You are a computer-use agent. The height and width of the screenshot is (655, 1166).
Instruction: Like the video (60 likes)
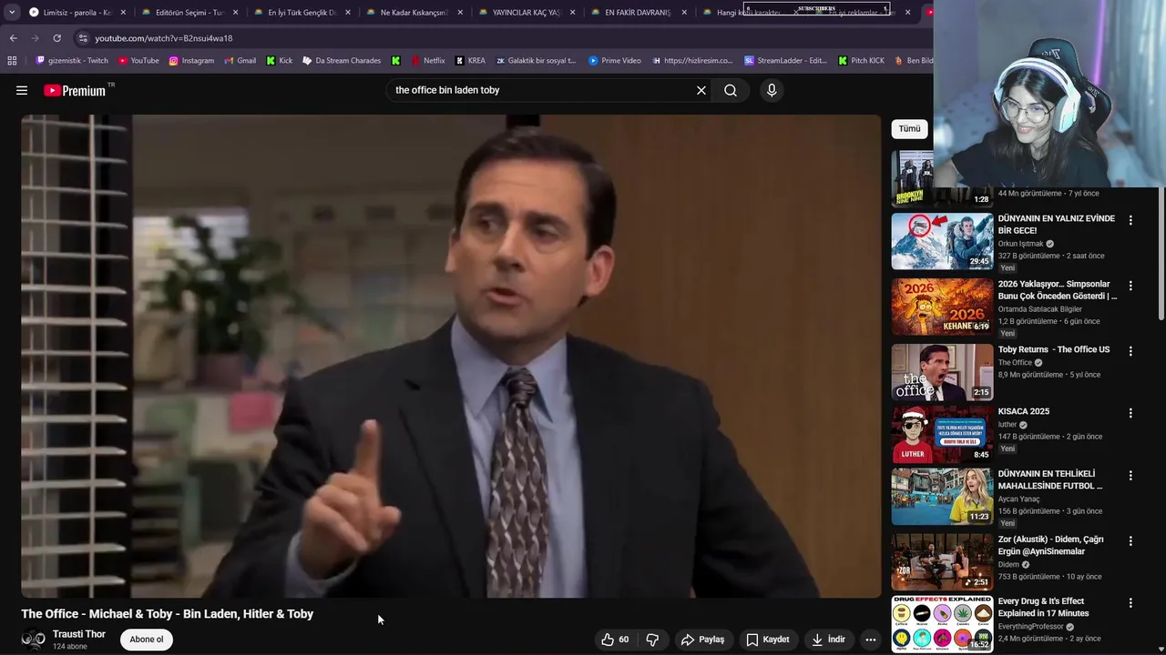pos(615,640)
